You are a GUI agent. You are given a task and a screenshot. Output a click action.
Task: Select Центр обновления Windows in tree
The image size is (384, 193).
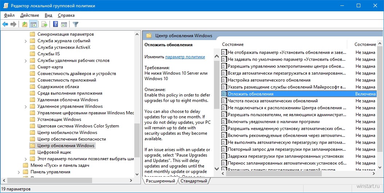[66, 146]
